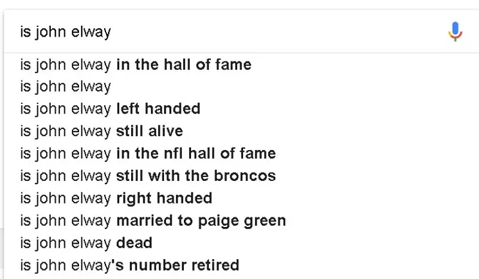Click empty area right of 'still alive' row
The image size is (479, 279).
(x=330, y=131)
